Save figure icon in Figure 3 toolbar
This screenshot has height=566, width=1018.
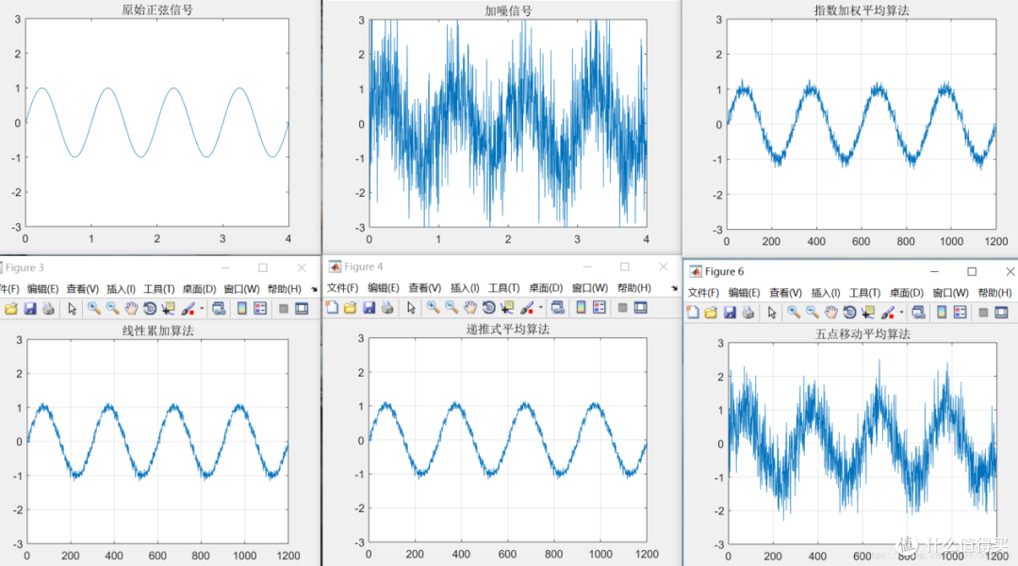[30, 309]
